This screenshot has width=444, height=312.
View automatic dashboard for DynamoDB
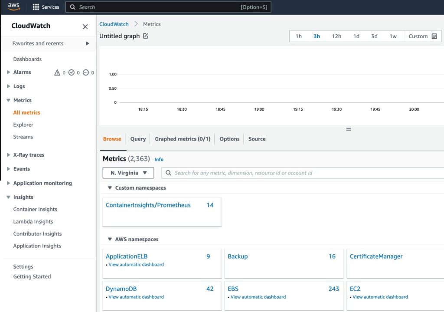pyautogui.click(x=136, y=297)
